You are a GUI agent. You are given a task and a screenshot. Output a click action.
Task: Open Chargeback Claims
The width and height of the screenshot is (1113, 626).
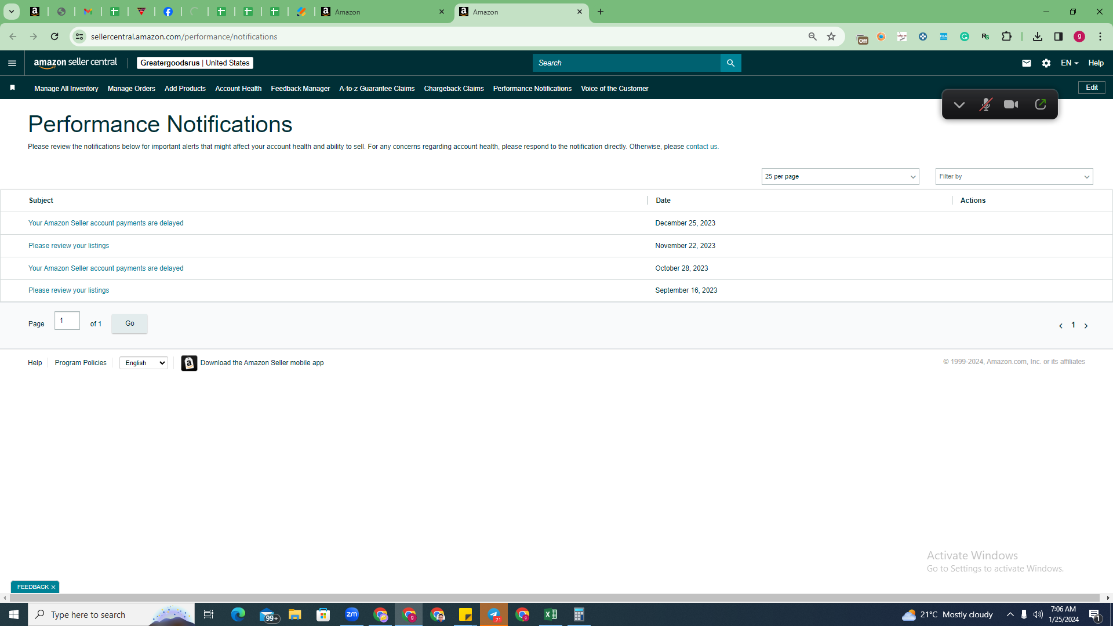(454, 89)
